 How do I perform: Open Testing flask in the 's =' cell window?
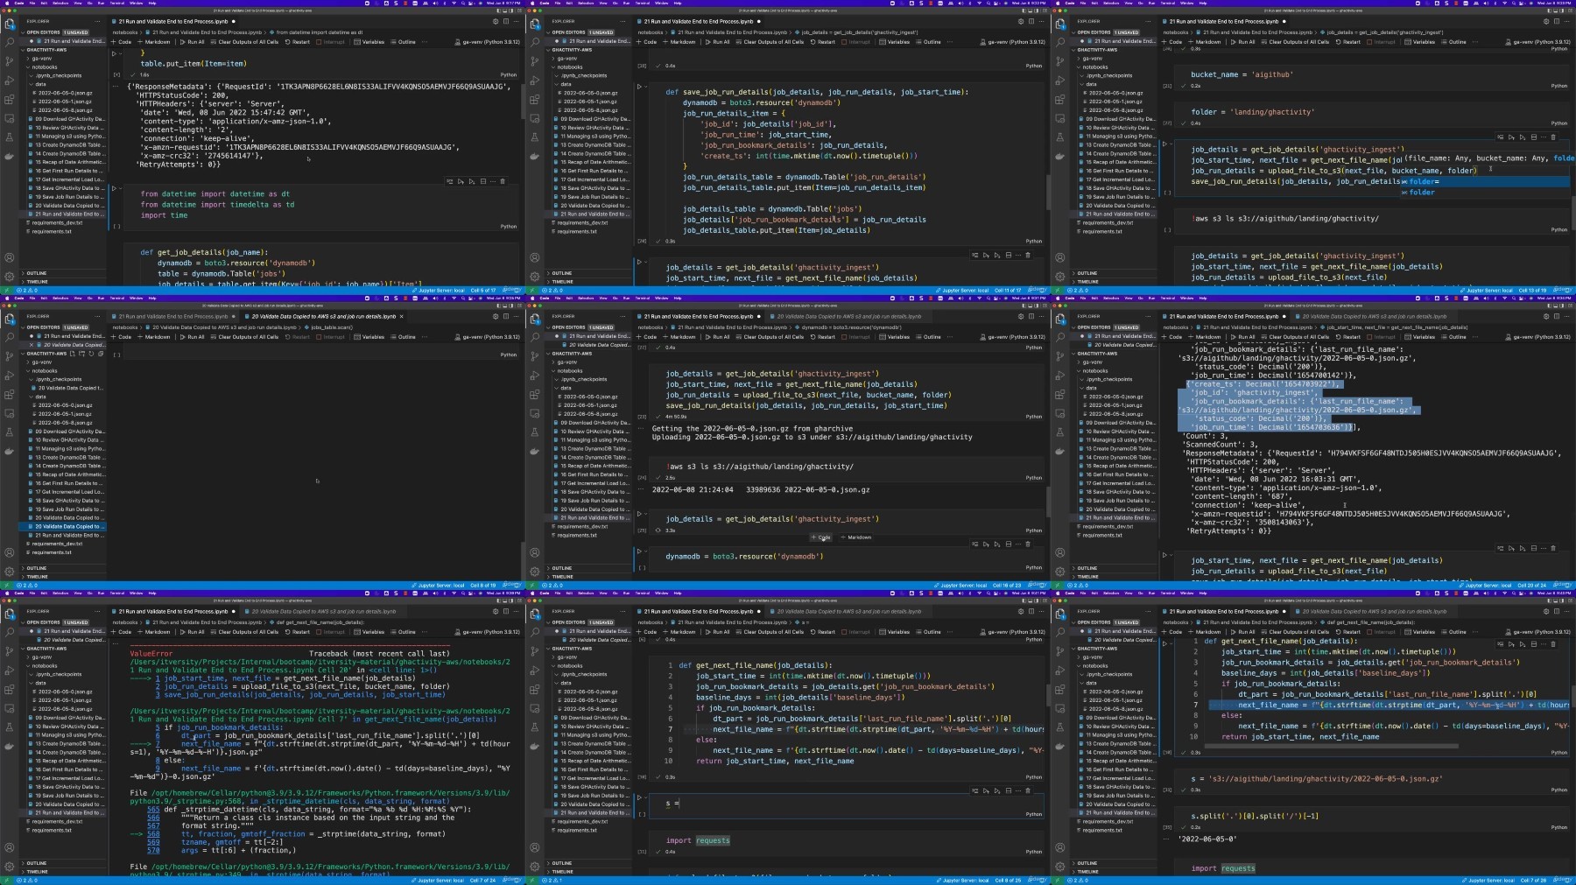[x=535, y=727]
